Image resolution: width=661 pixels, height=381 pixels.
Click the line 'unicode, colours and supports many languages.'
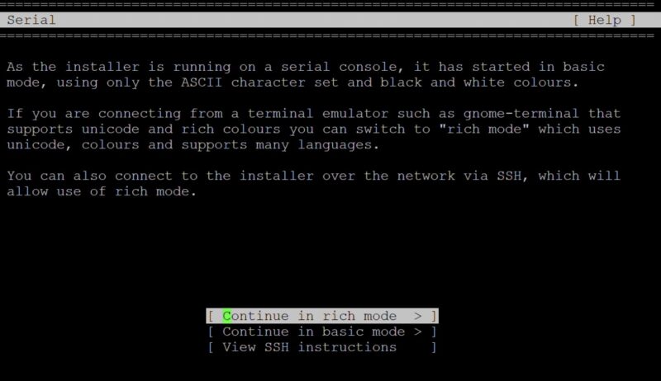click(x=193, y=144)
